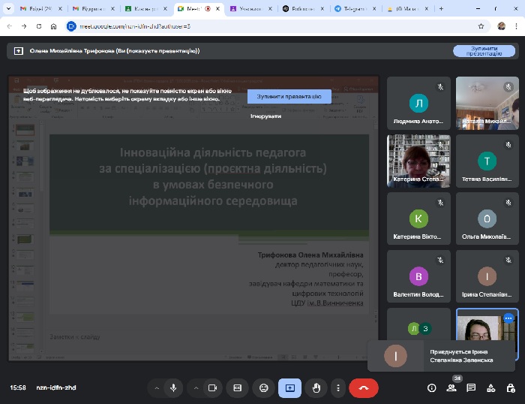The image size is (525, 404).
Task: Toggle closed captions button
Action: 238,387
